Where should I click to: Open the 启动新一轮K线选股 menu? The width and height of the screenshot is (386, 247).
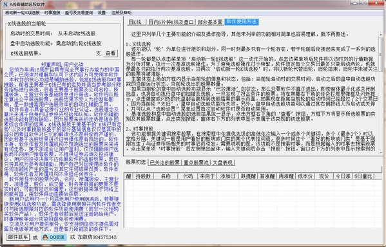click(23, 13)
